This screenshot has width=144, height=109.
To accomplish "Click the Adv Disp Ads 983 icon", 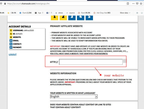I will (94, 13).
